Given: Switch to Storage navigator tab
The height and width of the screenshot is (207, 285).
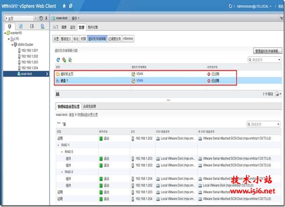Looking at the screenshot, I should [32, 26].
